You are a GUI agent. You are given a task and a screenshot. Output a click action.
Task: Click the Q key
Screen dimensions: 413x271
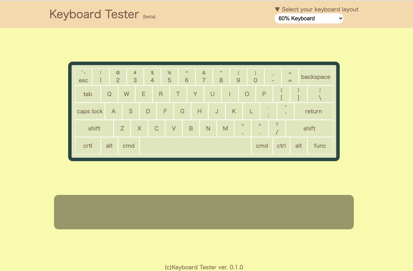pos(109,94)
